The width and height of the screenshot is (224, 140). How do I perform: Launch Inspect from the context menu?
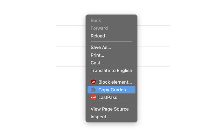(98, 117)
